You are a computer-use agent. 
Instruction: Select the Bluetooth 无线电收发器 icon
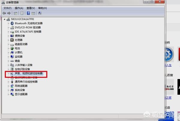(x=12, y=23)
